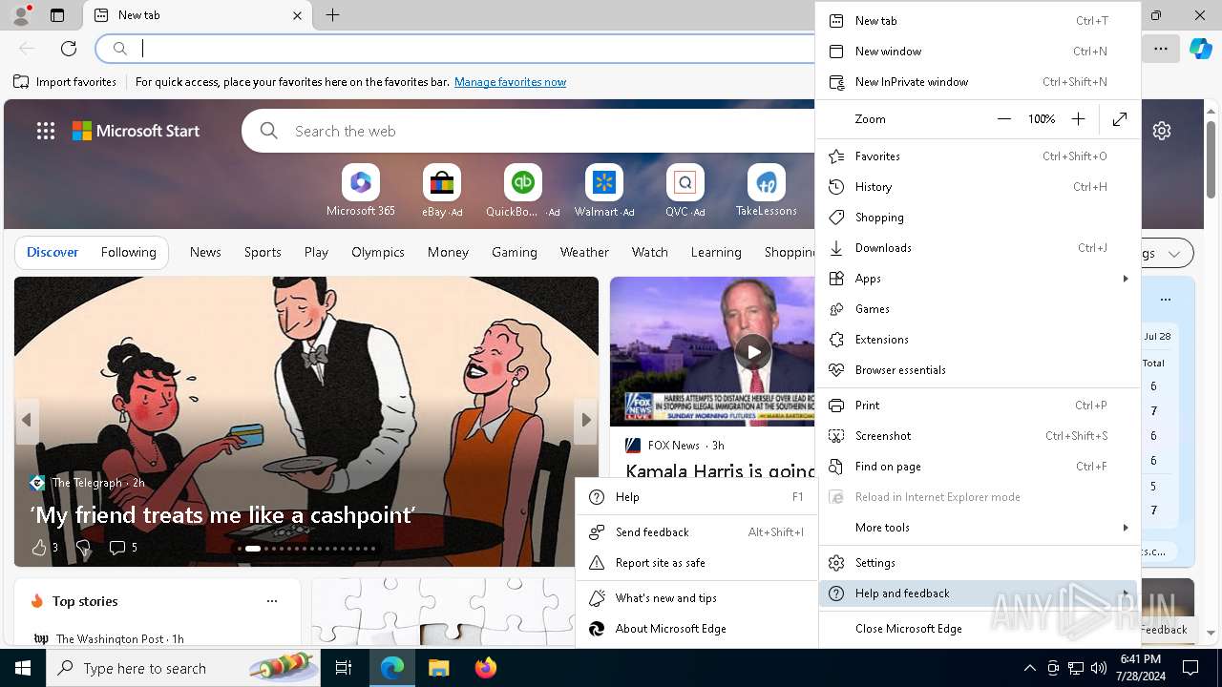The height and width of the screenshot is (687, 1222).
Task: Open the tab actions menu icon
Action: click(57, 15)
